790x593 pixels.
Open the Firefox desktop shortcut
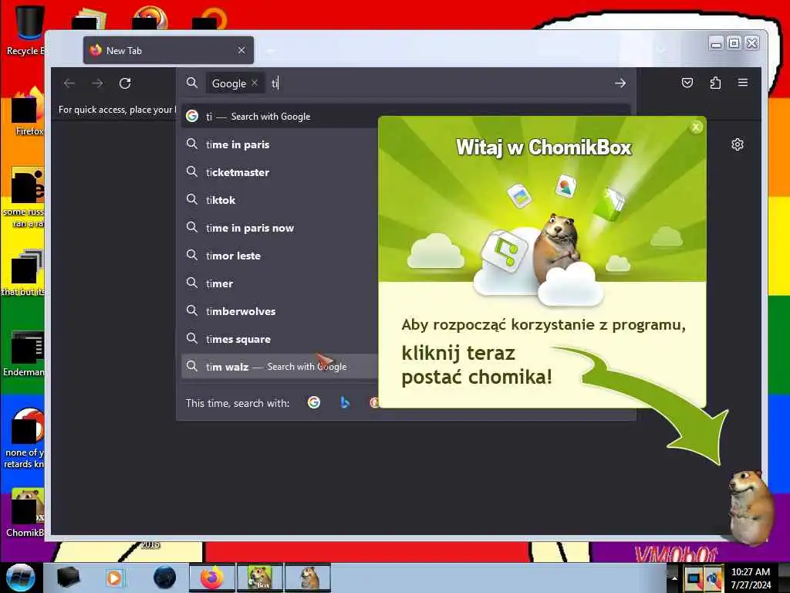point(28,112)
